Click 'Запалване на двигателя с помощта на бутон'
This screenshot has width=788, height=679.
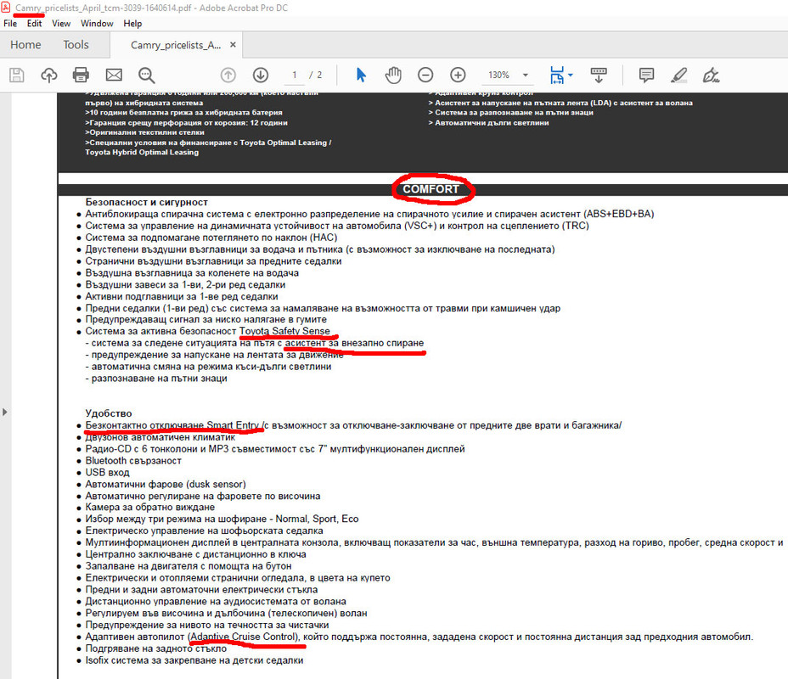click(x=188, y=566)
